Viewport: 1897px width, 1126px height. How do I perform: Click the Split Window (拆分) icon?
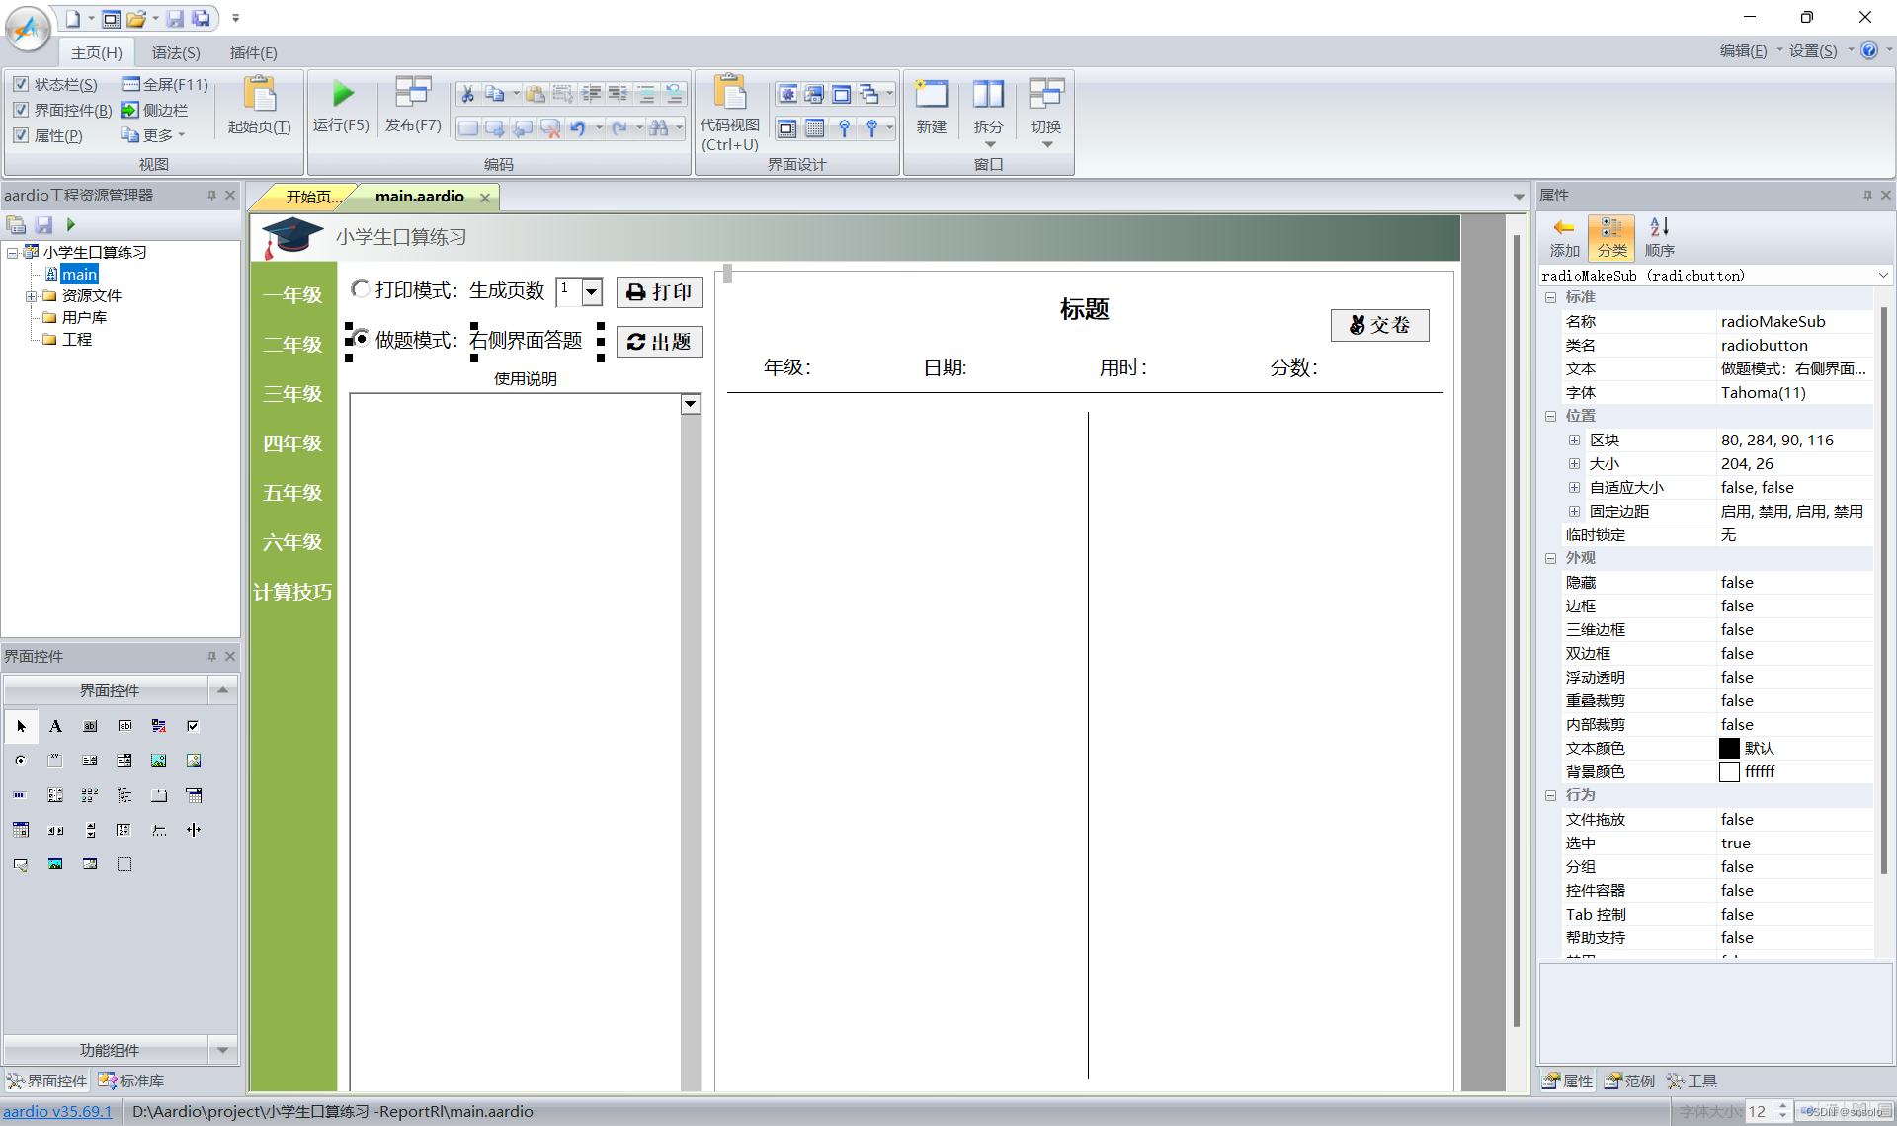pyautogui.click(x=988, y=95)
